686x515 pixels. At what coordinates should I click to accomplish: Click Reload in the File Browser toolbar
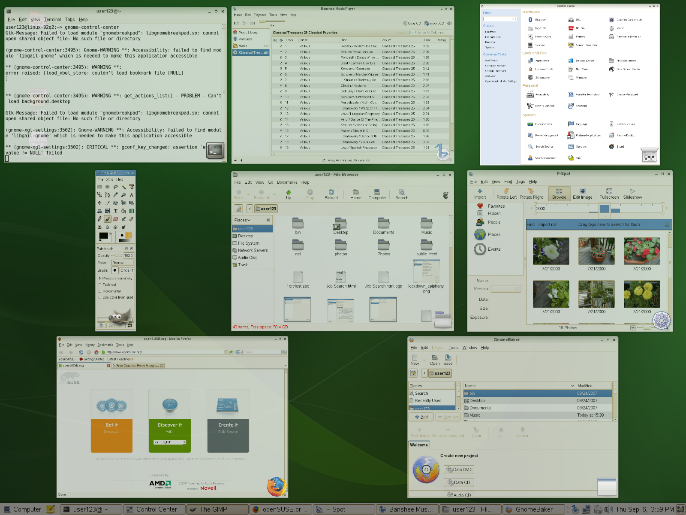[x=331, y=194]
